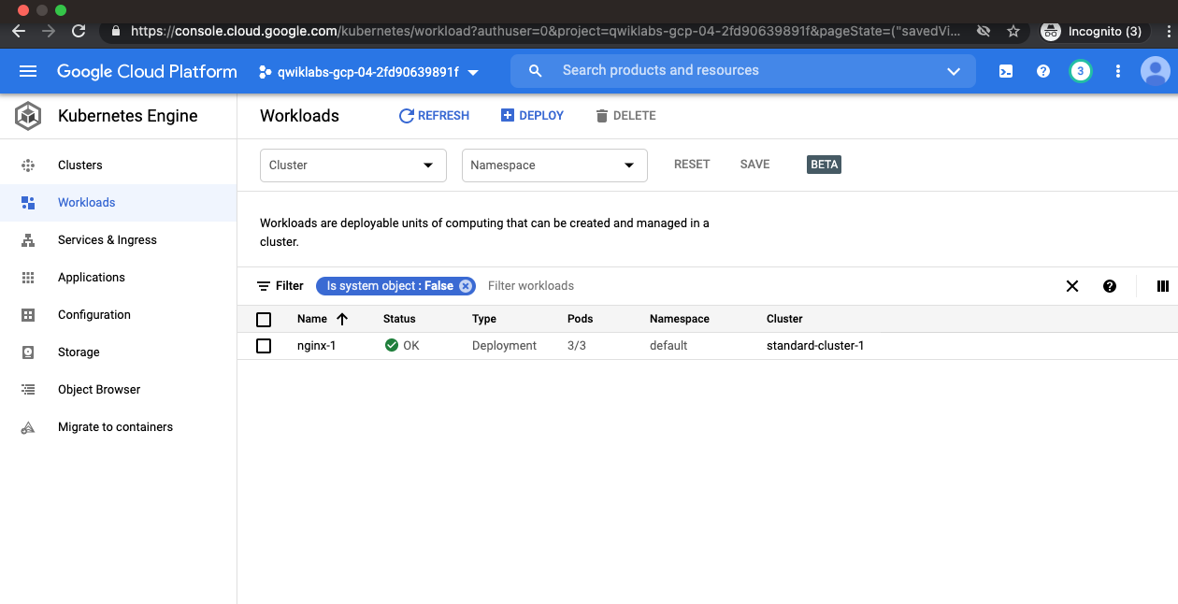The image size is (1178, 604).
Task: Sort by Name using the arrow icon
Action: [x=342, y=319]
